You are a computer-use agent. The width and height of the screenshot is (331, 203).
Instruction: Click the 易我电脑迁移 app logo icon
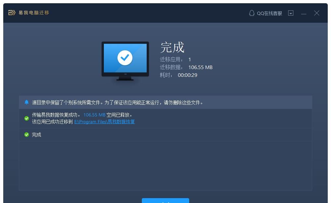point(12,13)
